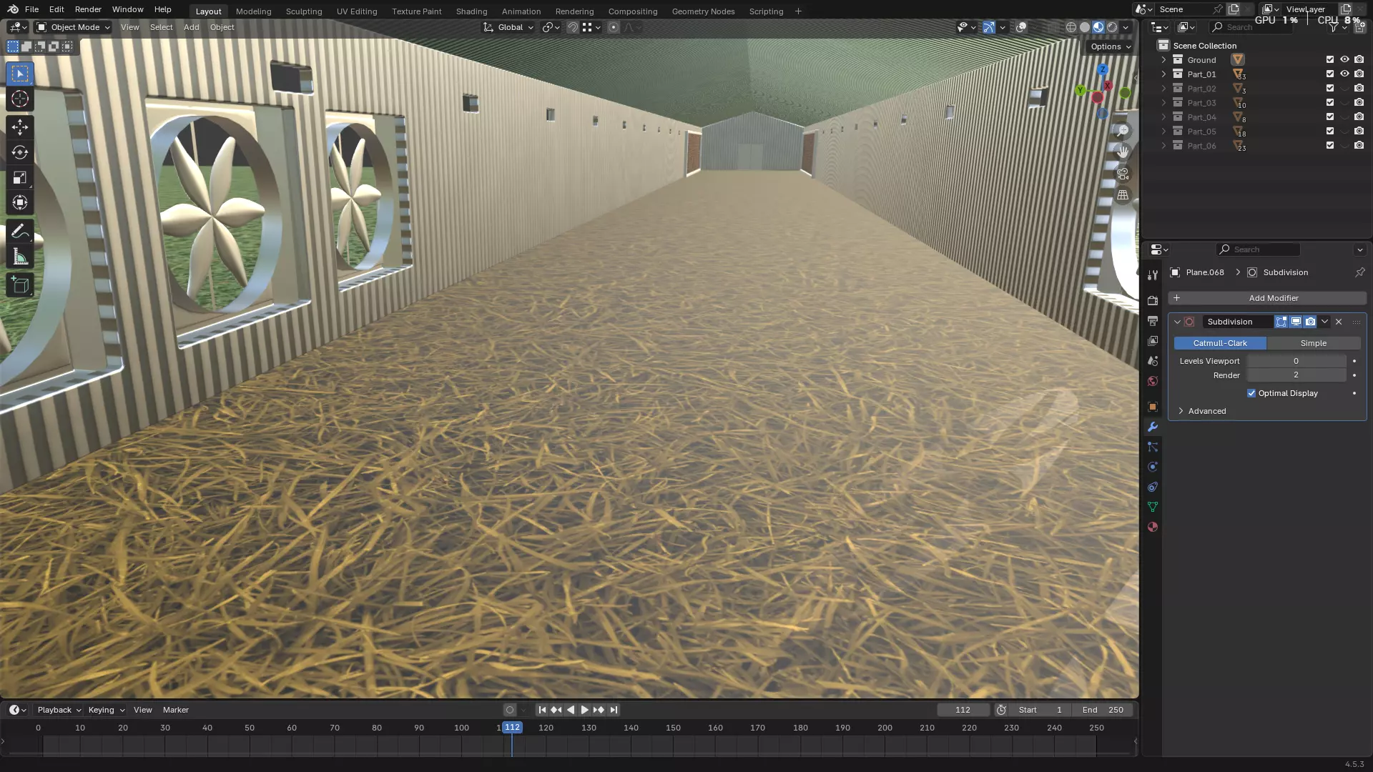Open the Output properties tab
Viewport: 1373px width, 772px height.
coord(1152,321)
